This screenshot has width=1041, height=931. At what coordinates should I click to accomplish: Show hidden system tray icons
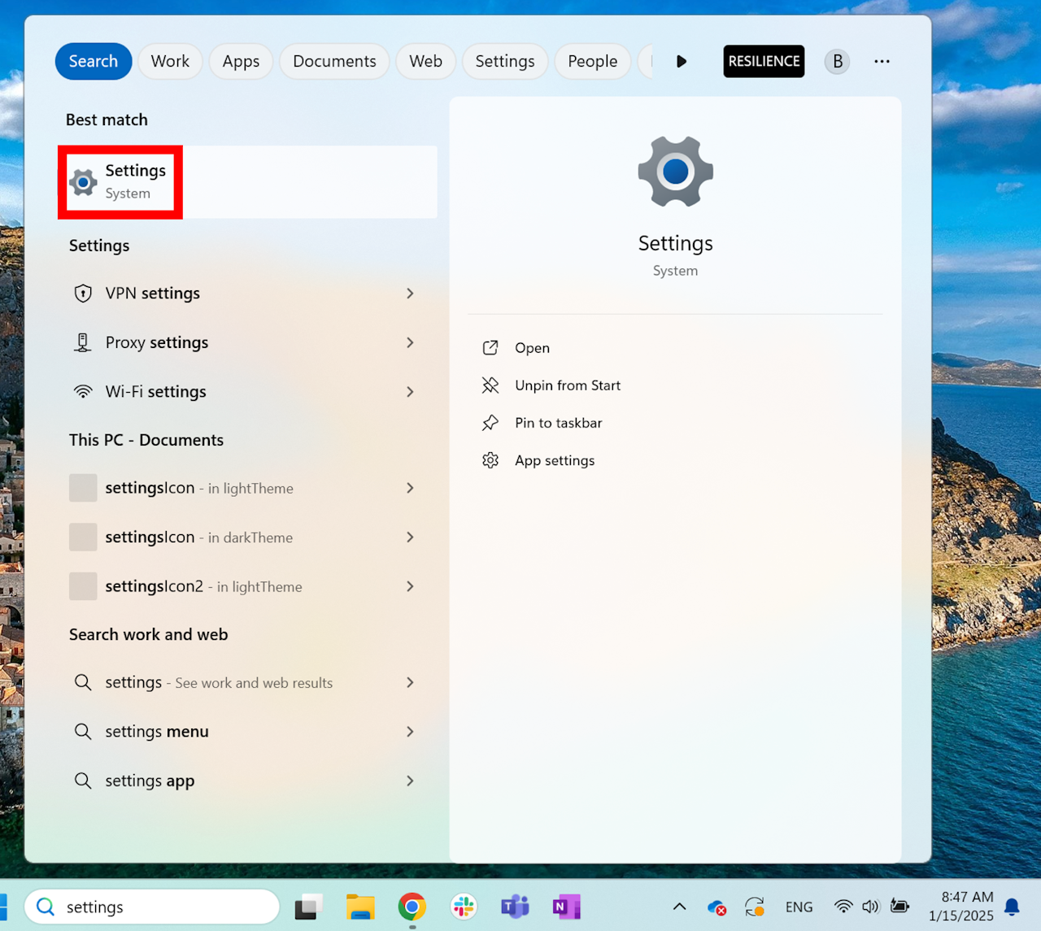[x=679, y=907]
